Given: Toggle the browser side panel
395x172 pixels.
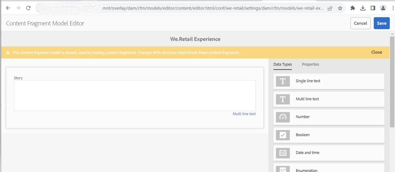Looking at the screenshot, I should (373, 8).
